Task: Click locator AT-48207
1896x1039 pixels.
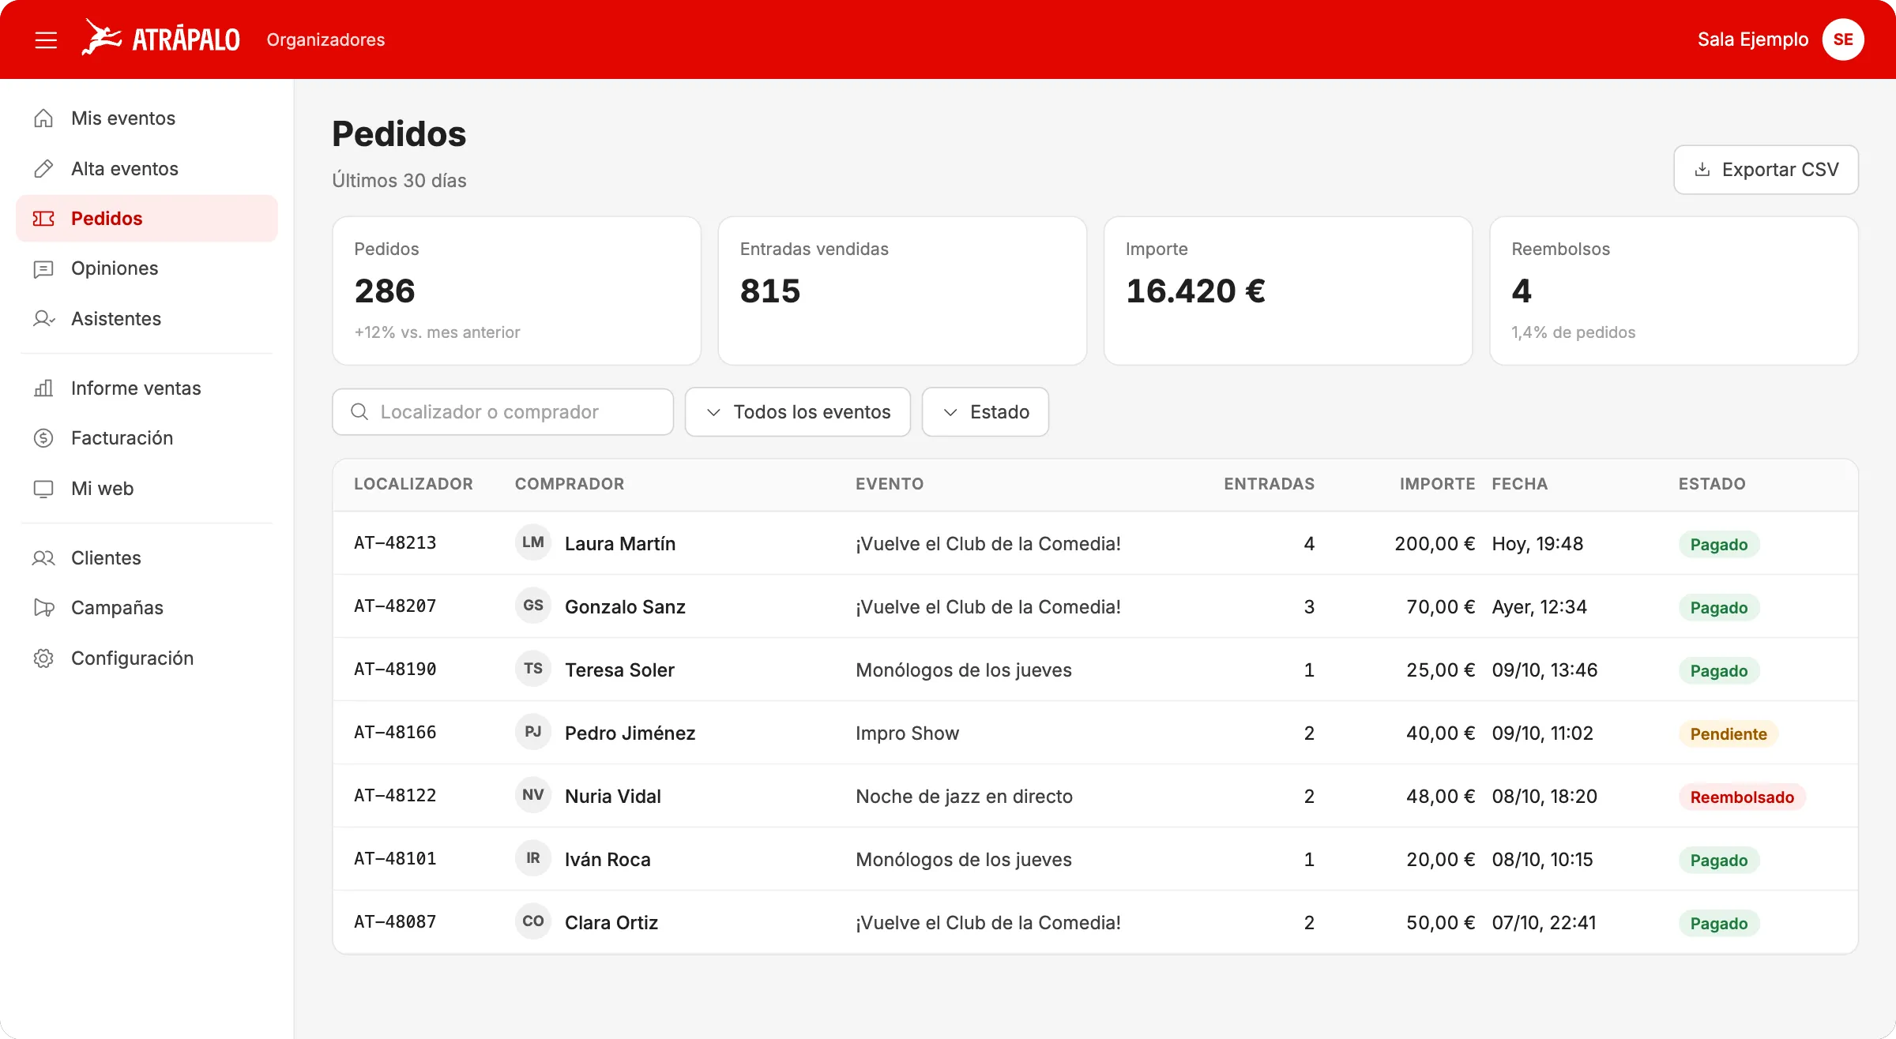Action: [x=395, y=606]
